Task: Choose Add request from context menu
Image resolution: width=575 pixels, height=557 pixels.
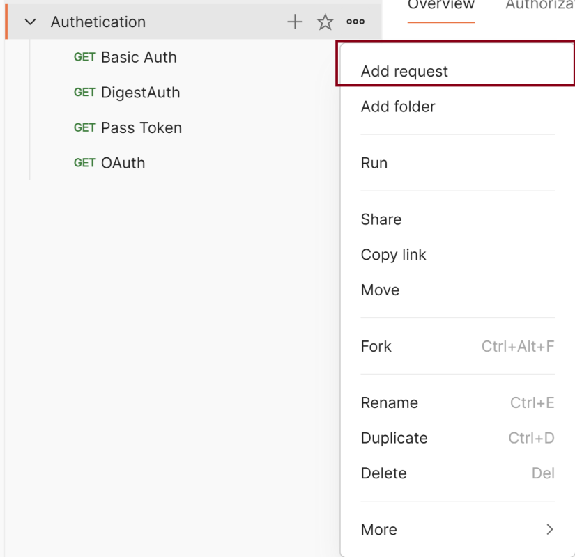Action: tap(404, 71)
